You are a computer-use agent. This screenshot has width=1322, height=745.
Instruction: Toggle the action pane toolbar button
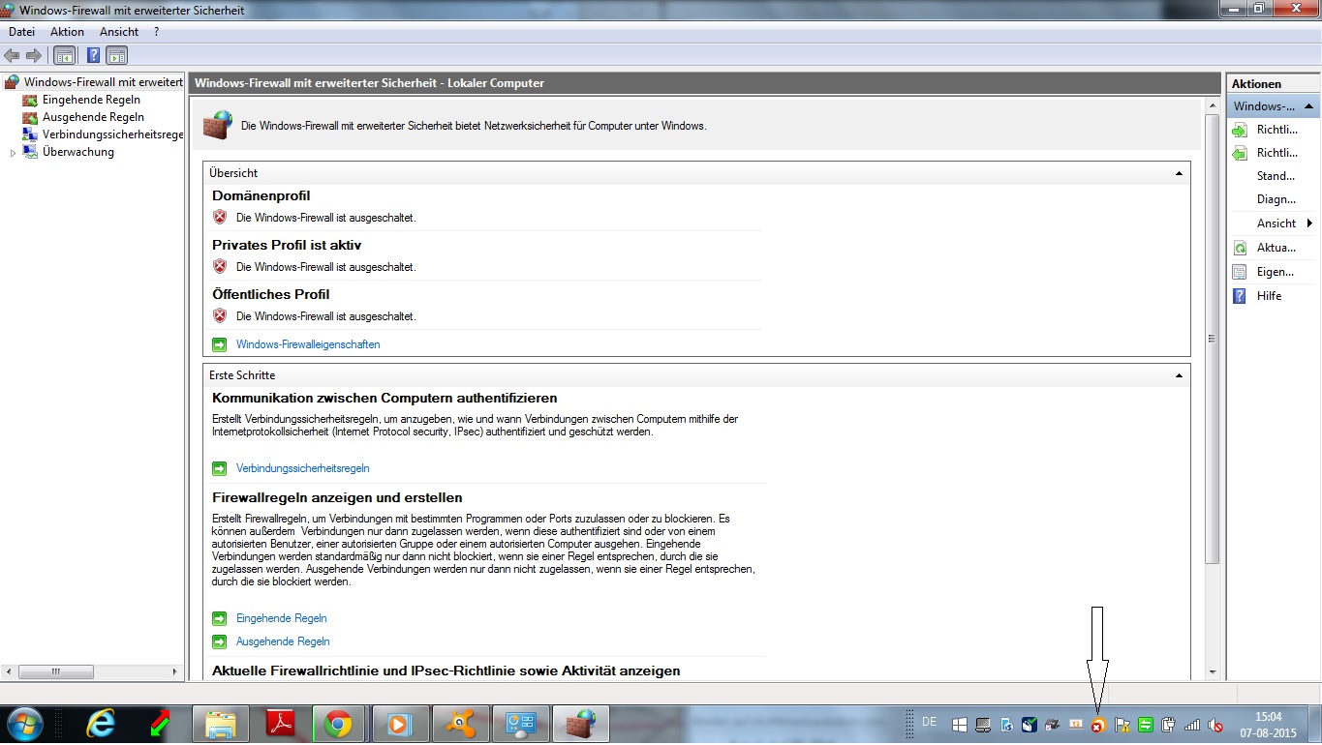pos(116,55)
